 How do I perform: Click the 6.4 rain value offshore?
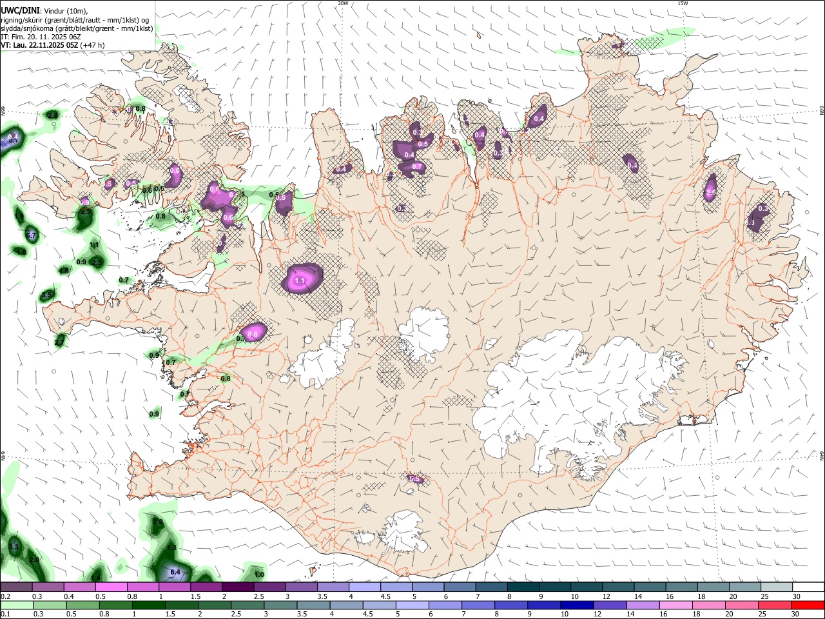click(175, 572)
